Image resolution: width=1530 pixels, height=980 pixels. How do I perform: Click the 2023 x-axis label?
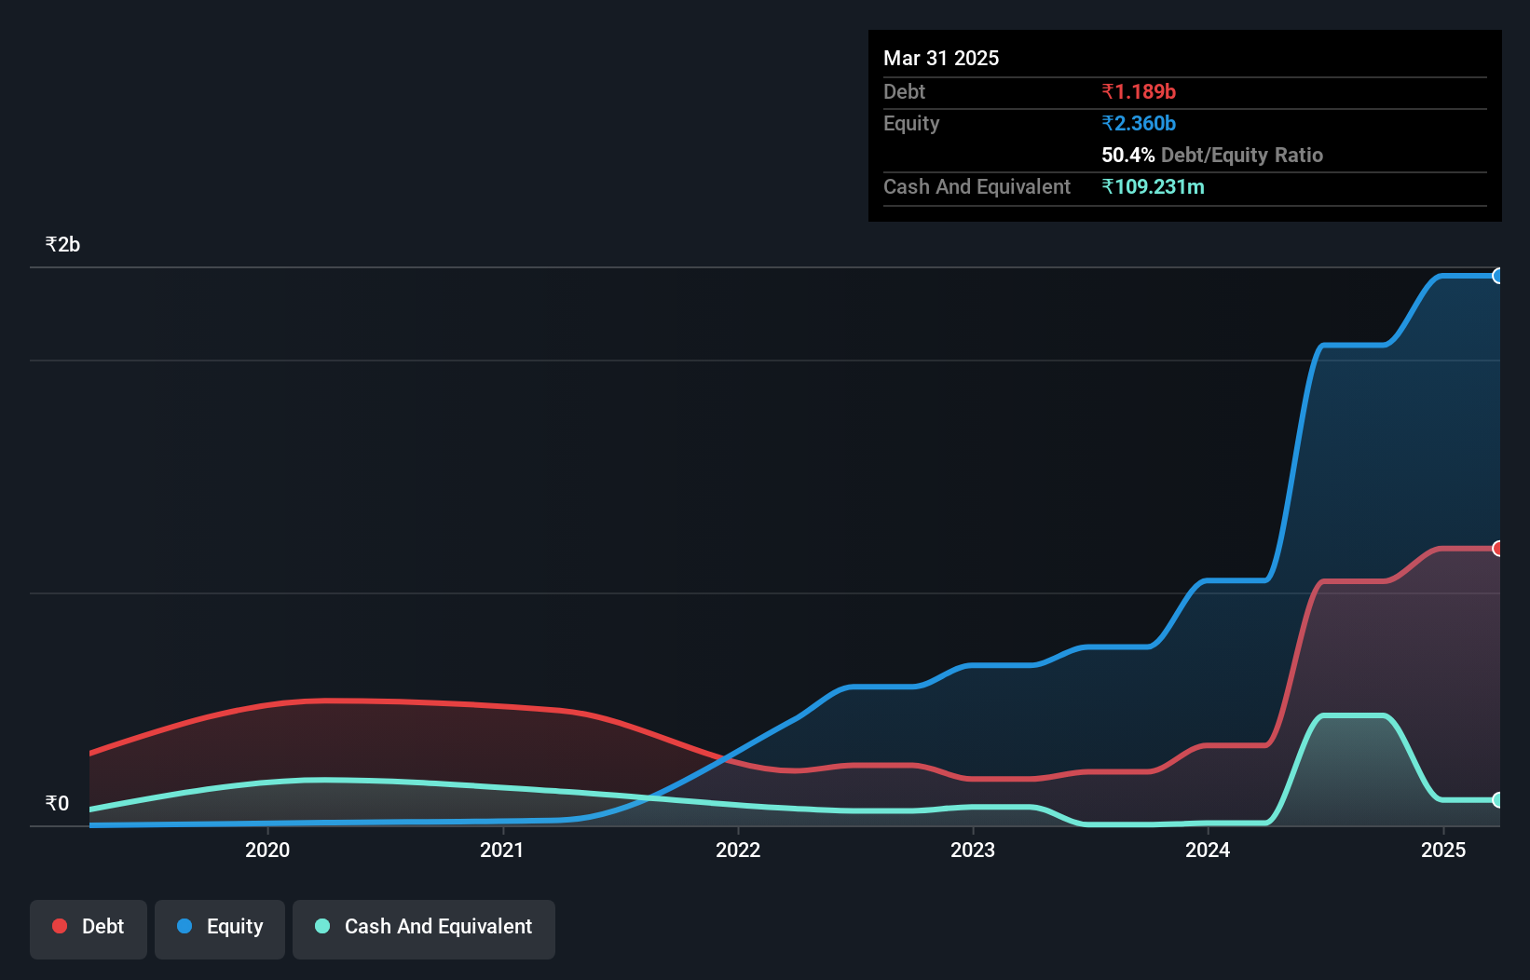pyautogui.click(x=973, y=850)
